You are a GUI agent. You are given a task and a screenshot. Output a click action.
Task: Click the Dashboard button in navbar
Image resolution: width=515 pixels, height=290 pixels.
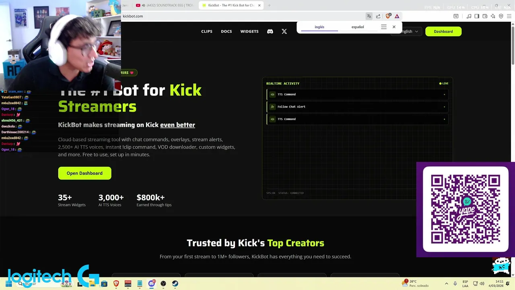[443, 31]
